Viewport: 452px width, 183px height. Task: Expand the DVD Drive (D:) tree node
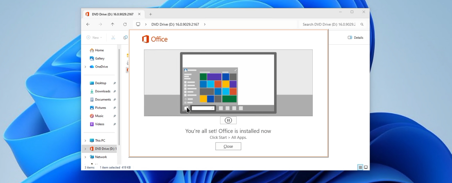[x=85, y=149]
